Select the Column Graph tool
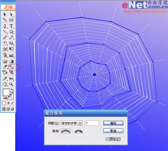 coord(11,55)
